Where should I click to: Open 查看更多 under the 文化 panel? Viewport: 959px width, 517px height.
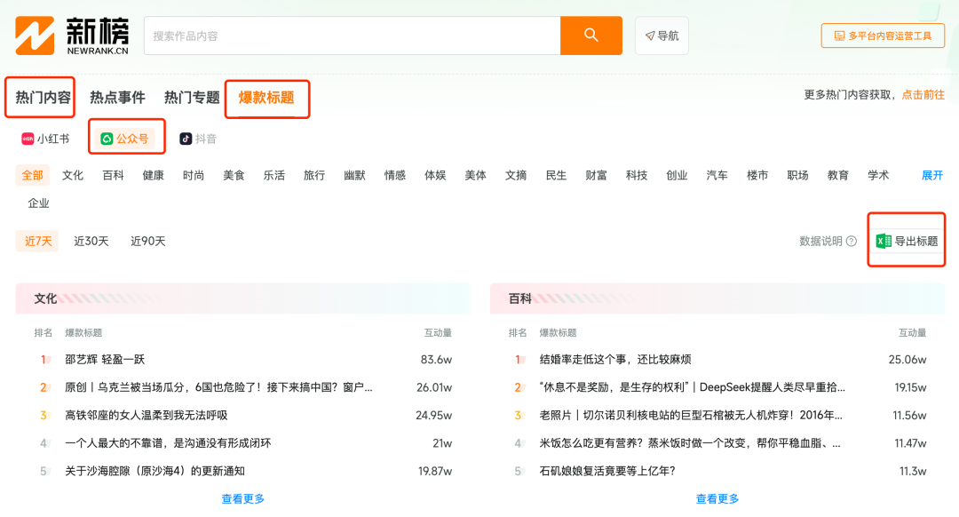(x=244, y=498)
